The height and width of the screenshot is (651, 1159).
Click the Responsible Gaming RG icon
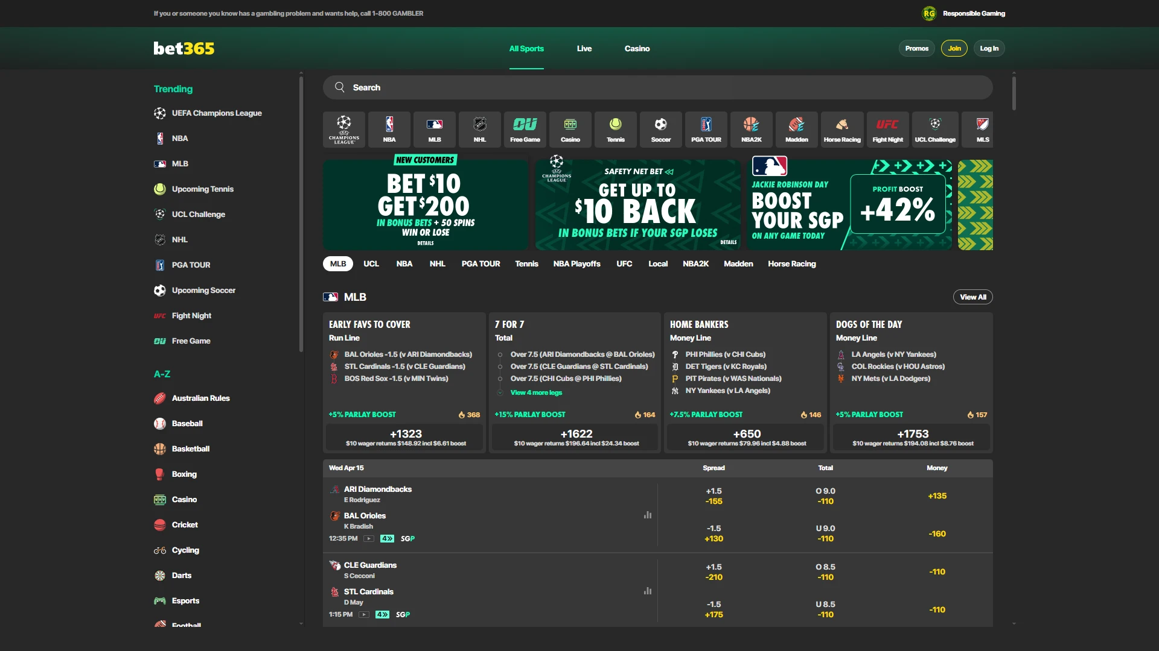pos(929,13)
